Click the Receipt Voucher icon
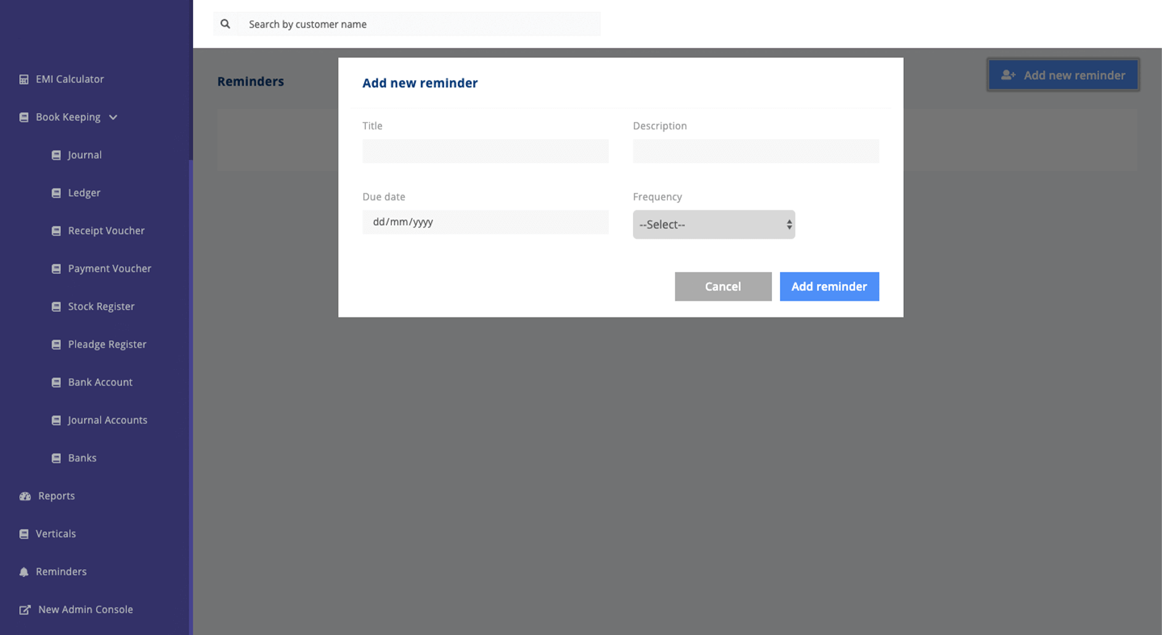1162x635 pixels. point(56,231)
